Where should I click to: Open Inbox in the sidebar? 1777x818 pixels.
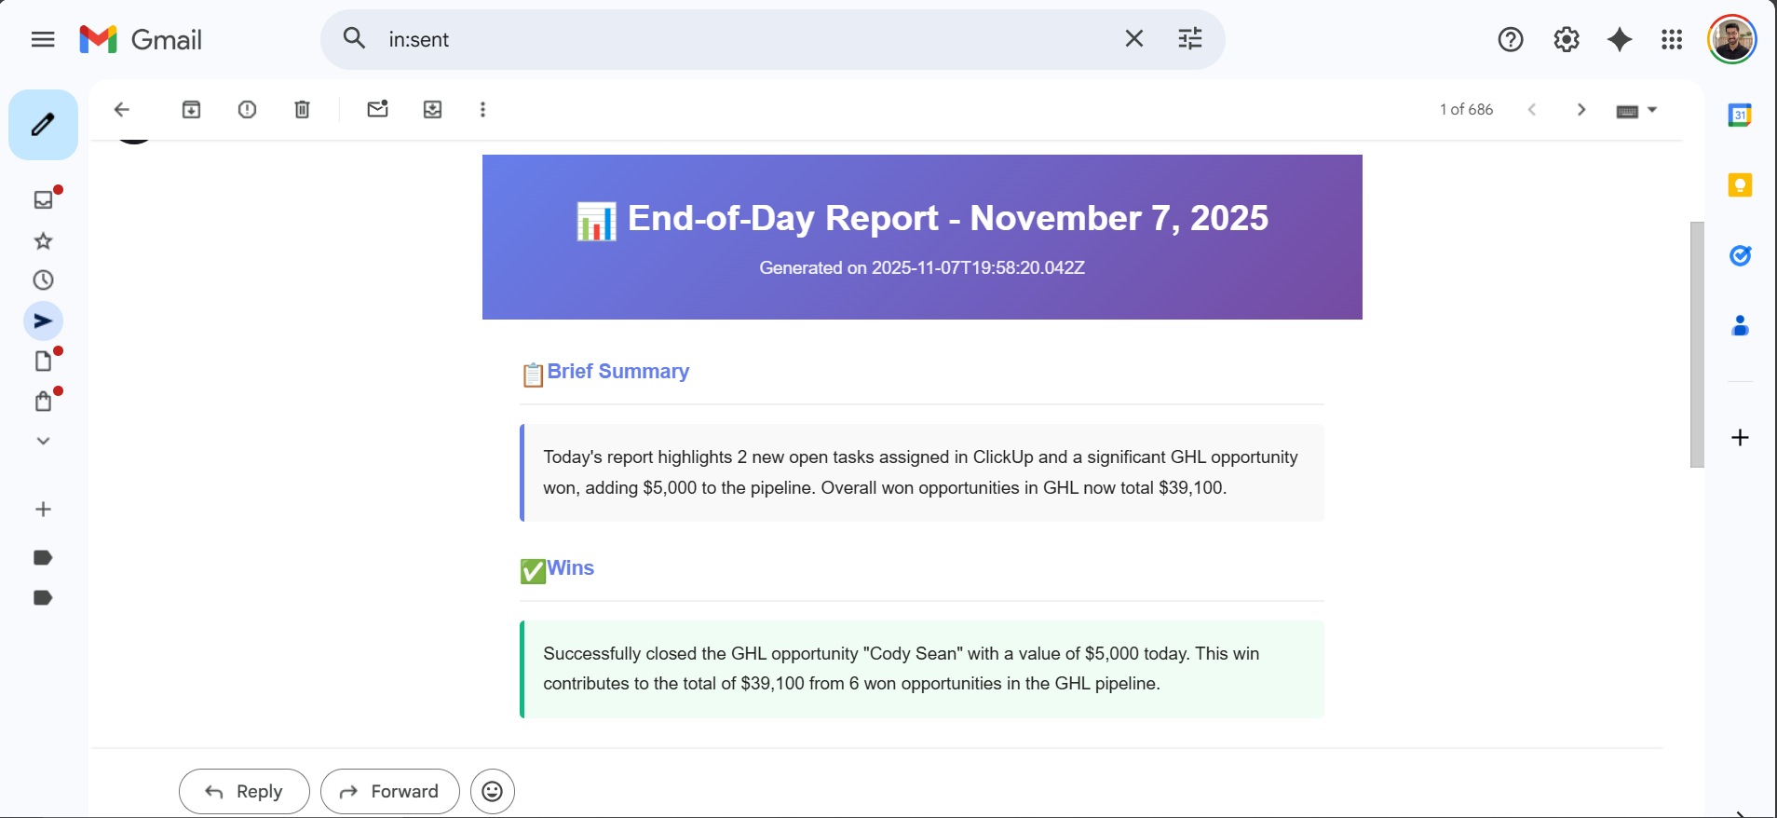point(43,199)
